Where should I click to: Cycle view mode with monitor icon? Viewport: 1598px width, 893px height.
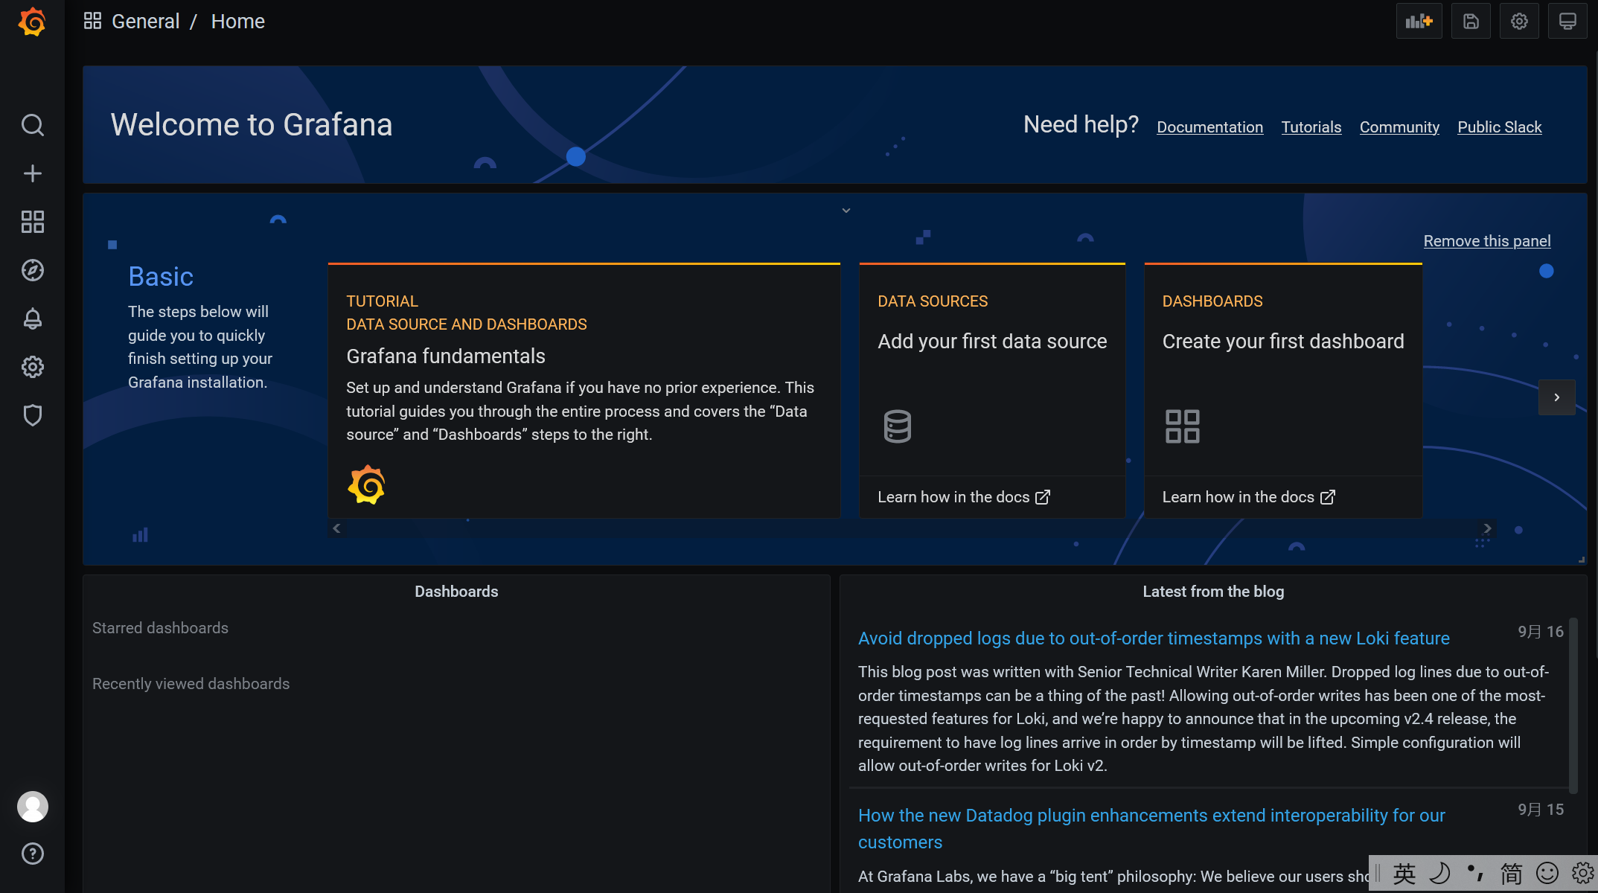pos(1567,22)
